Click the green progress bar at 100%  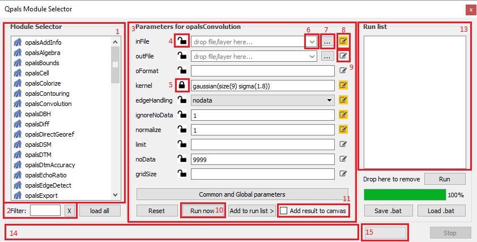point(404,194)
